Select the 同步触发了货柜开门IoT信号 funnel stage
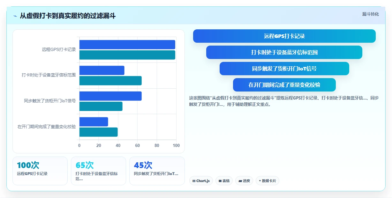This screenshot has height=198, width=392. point(284,69)
